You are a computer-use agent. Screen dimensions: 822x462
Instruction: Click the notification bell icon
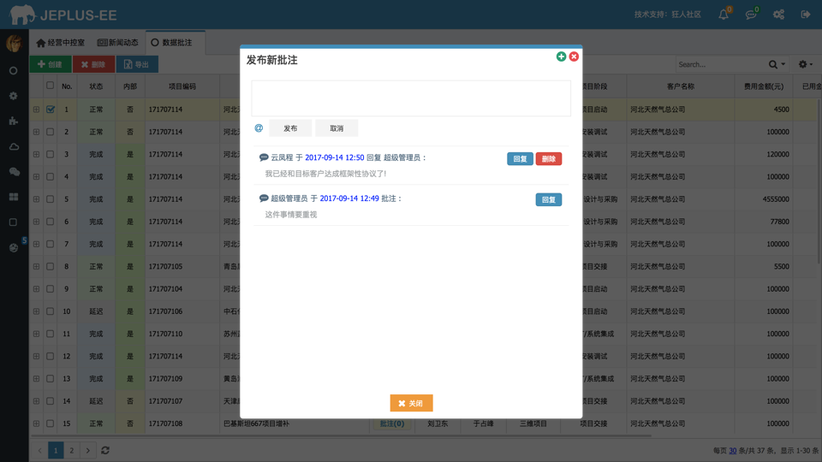724,15
